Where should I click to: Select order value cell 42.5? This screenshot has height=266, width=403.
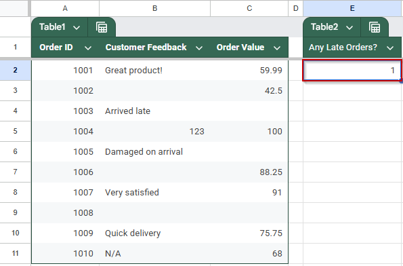[x=249, y=91]
